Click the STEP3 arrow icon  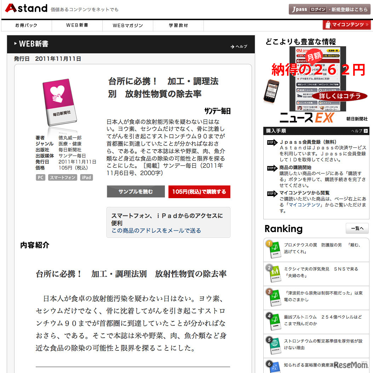(272, 194)
